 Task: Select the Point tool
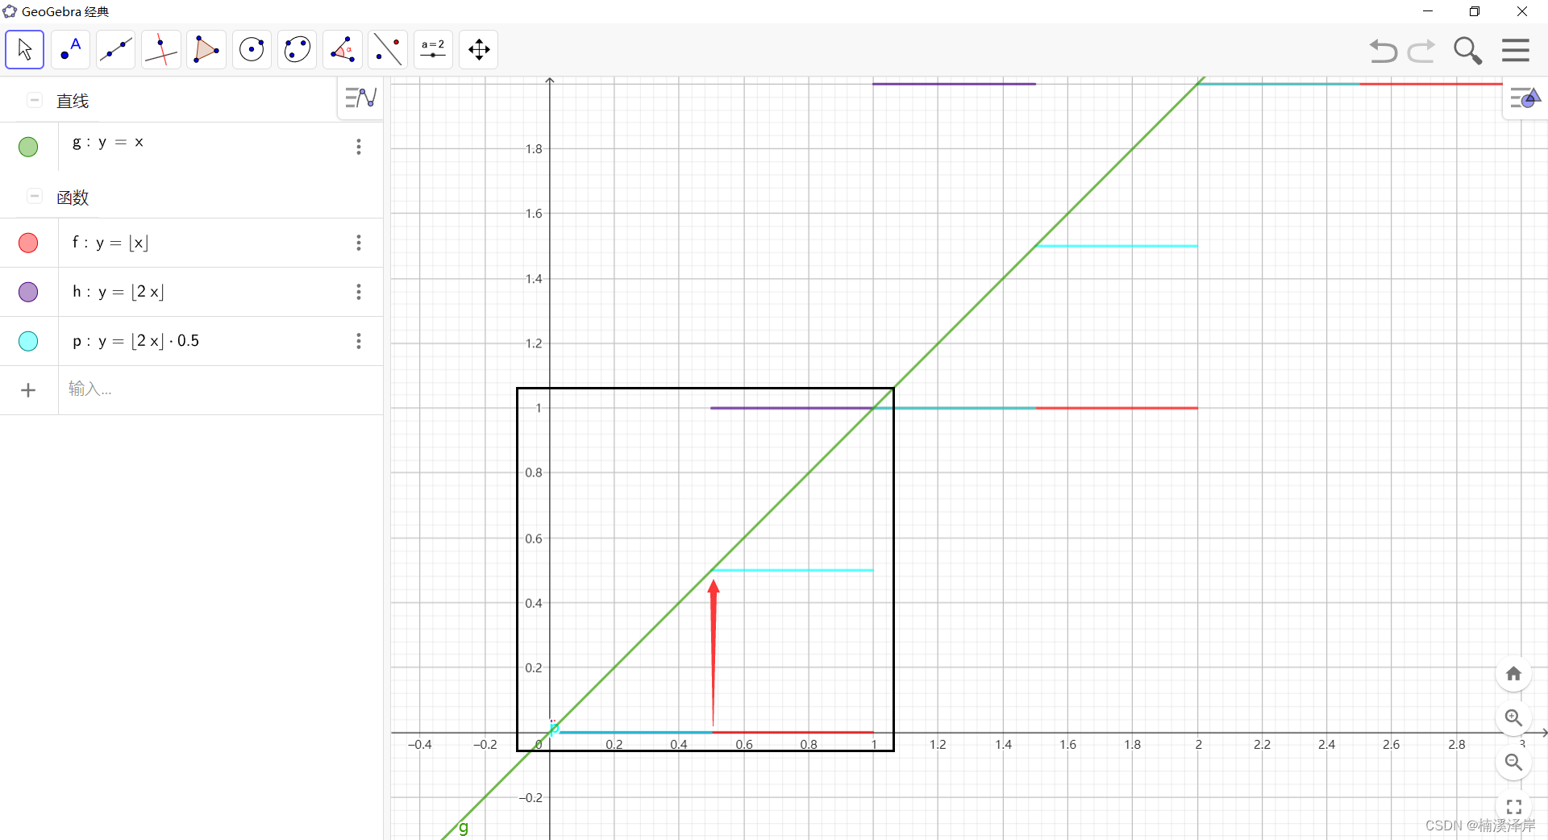click(70, 50)
